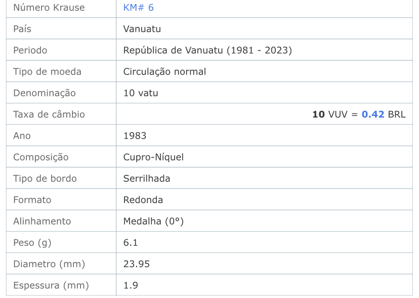The height and width of the screenshot is (298, 419).
Task: Select the Vanuatu country value
Action: 142,28
